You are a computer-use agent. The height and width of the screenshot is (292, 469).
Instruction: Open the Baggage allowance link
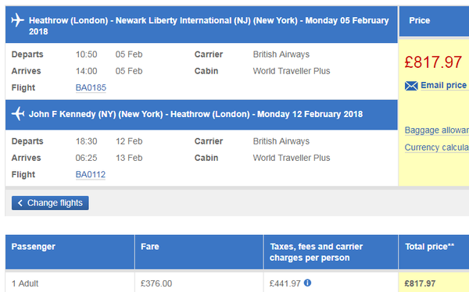click(437, 130)
